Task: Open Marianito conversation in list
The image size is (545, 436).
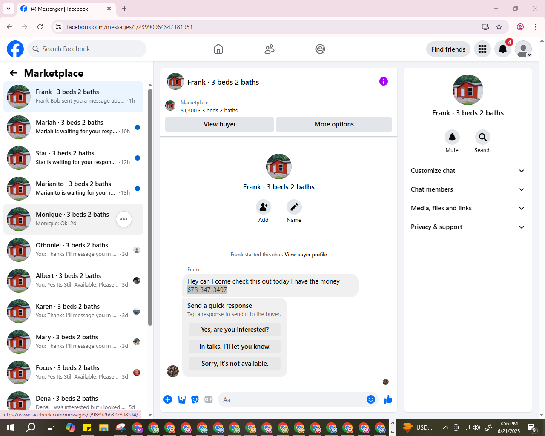Action: point(73,189)
